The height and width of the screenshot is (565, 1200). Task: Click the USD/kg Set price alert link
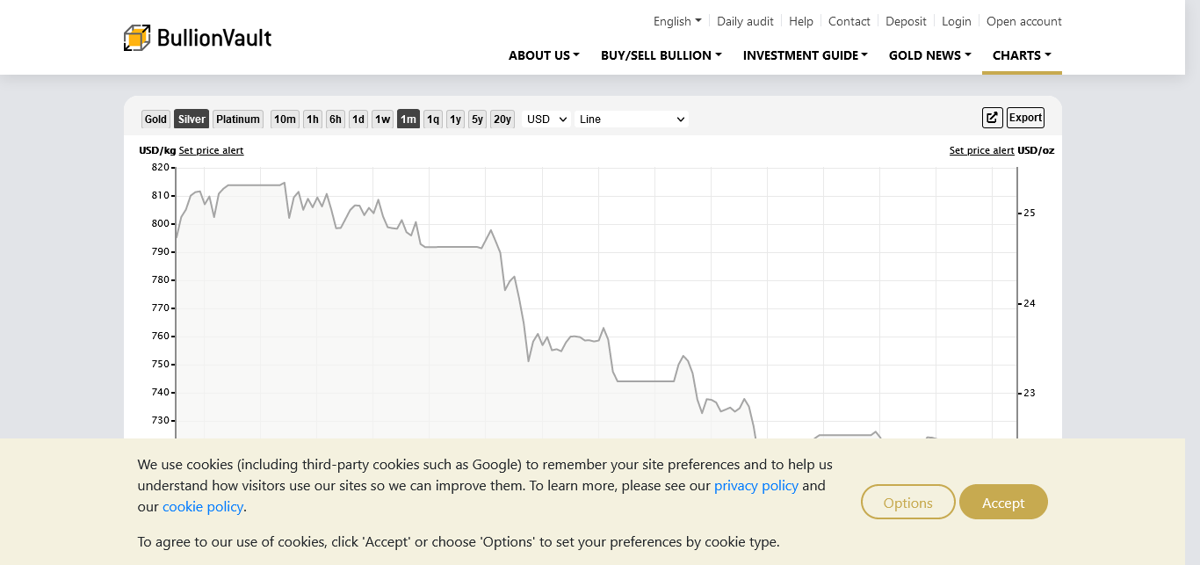[x=211, y=150]
